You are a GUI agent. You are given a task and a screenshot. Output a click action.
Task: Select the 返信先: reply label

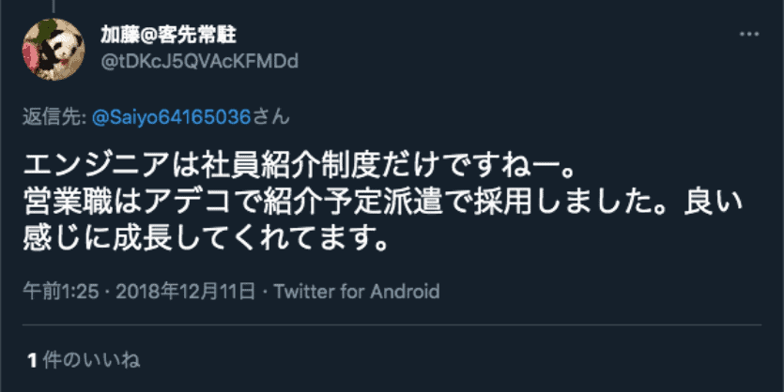[55, 117]
